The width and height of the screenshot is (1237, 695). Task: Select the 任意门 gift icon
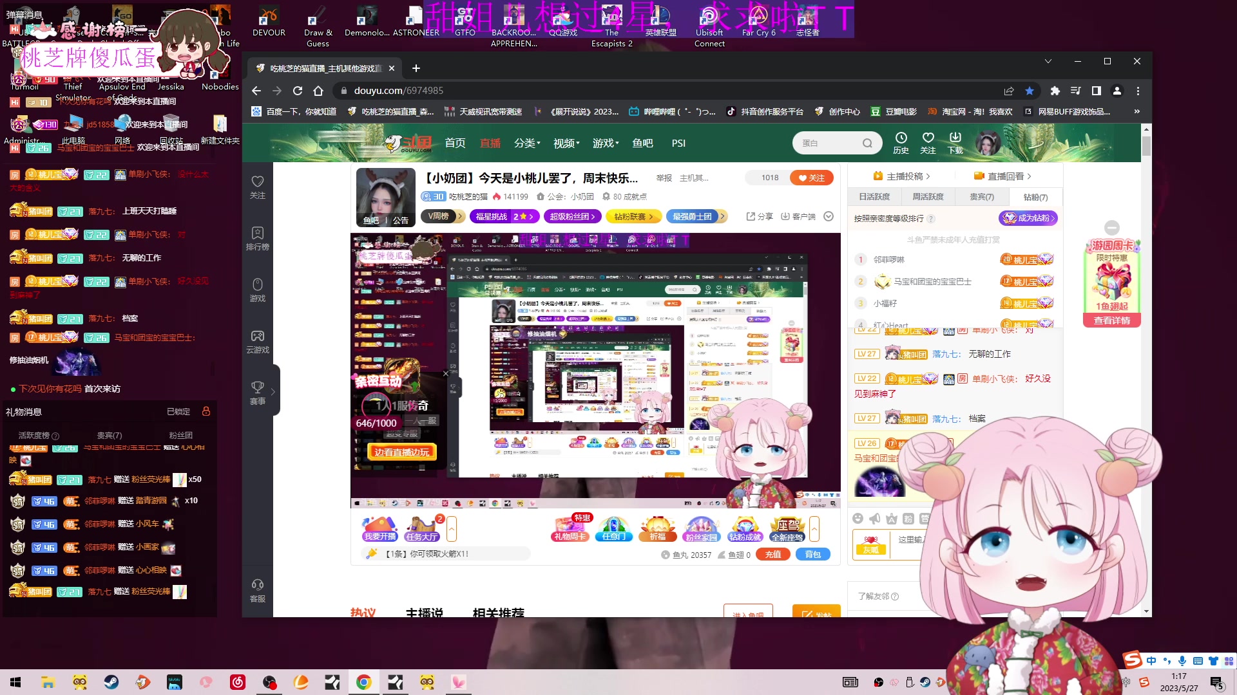click(613, 528)
